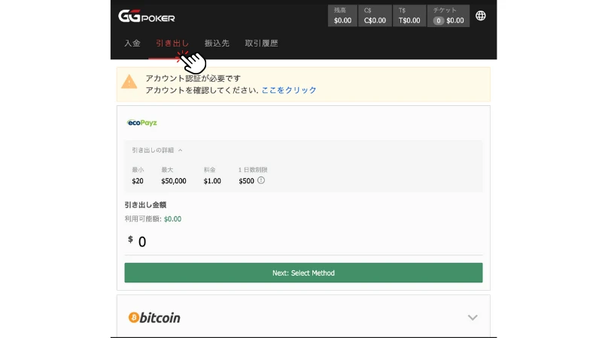
Task: Open the C$ balance box
Action: click(374, 16)
